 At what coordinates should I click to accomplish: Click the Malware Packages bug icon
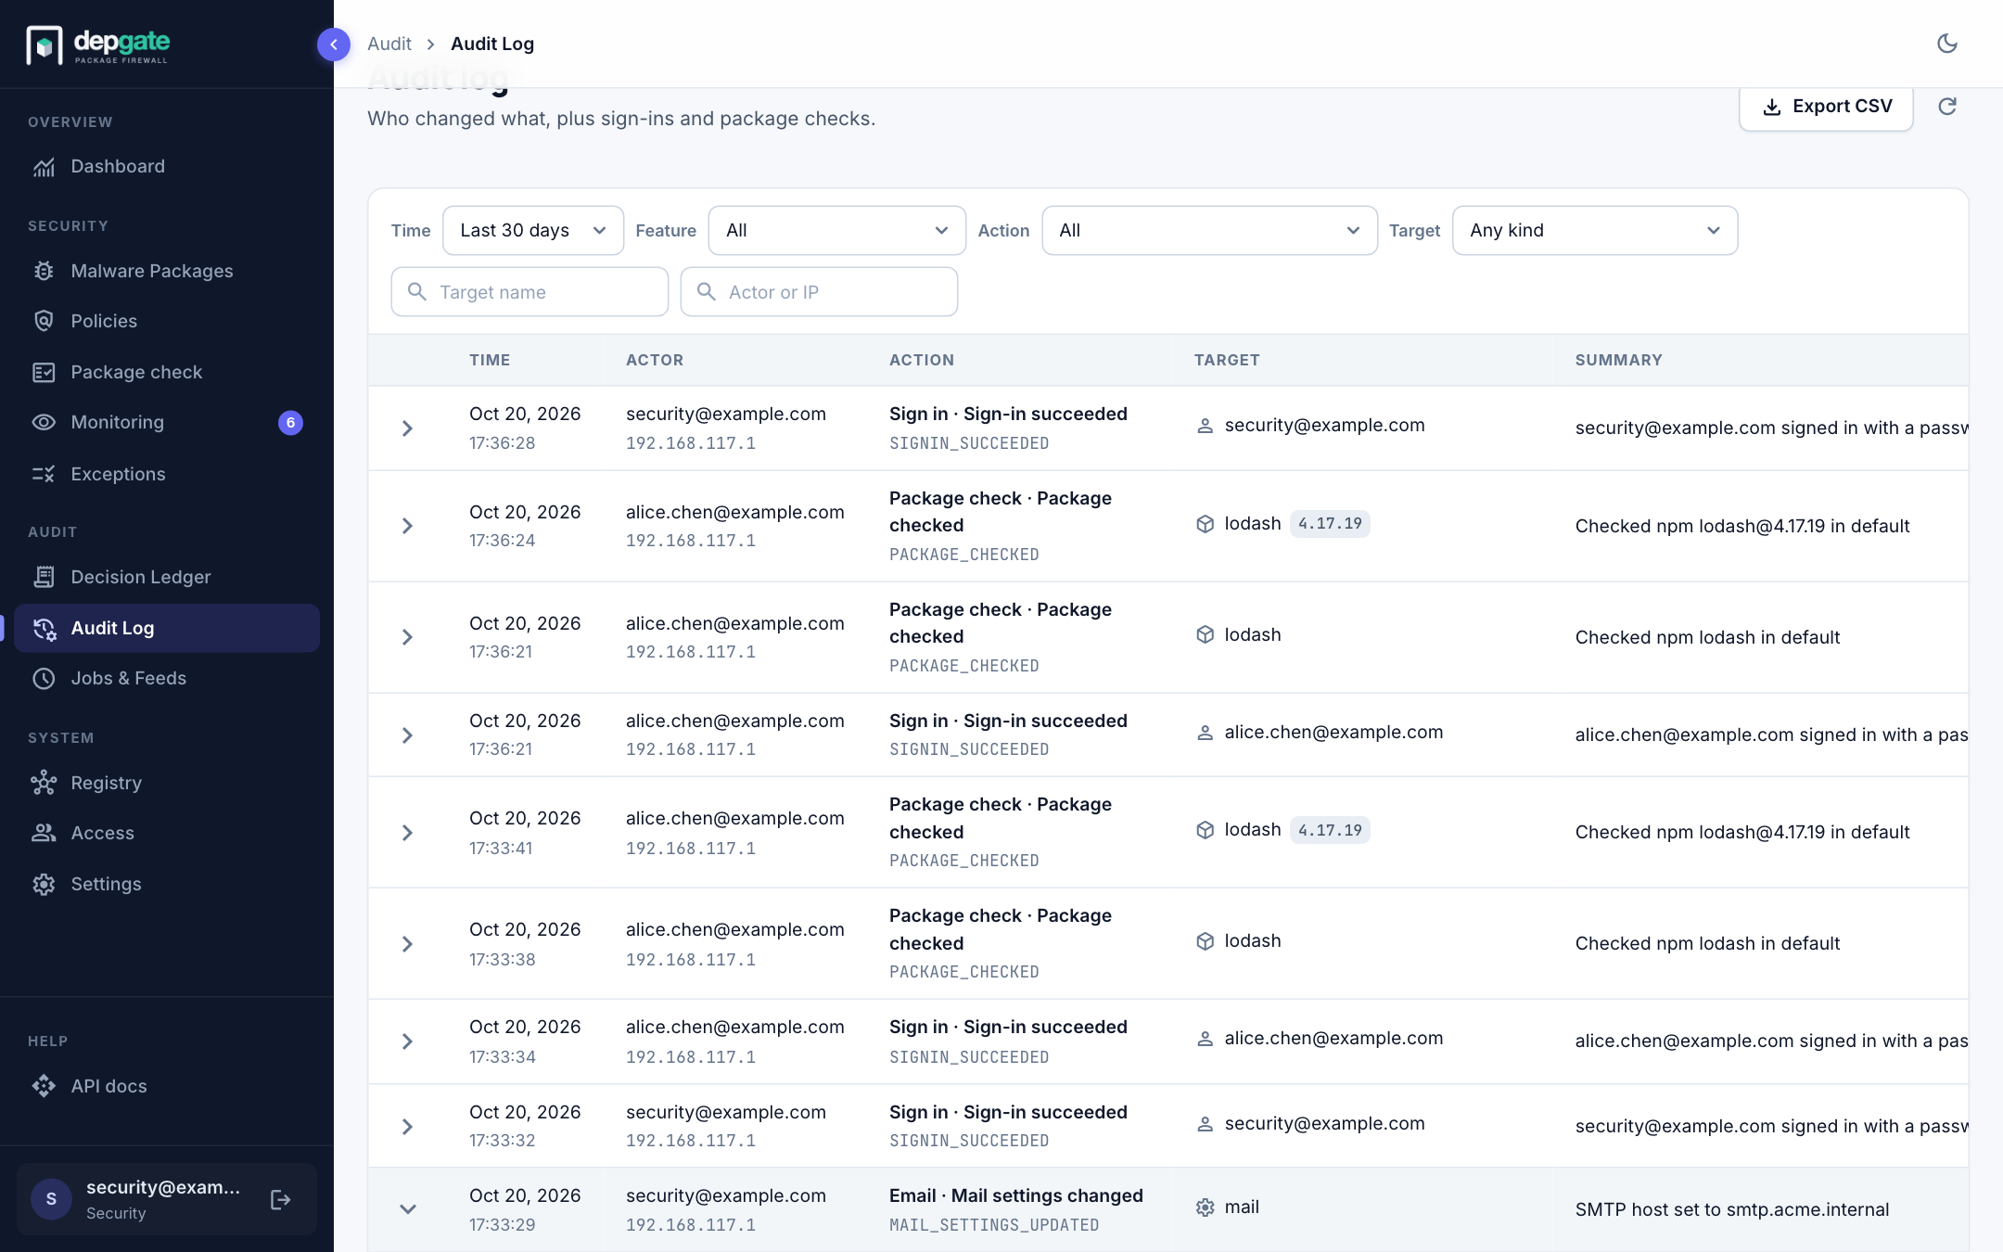pyautogui.click(x=44, y=271)
